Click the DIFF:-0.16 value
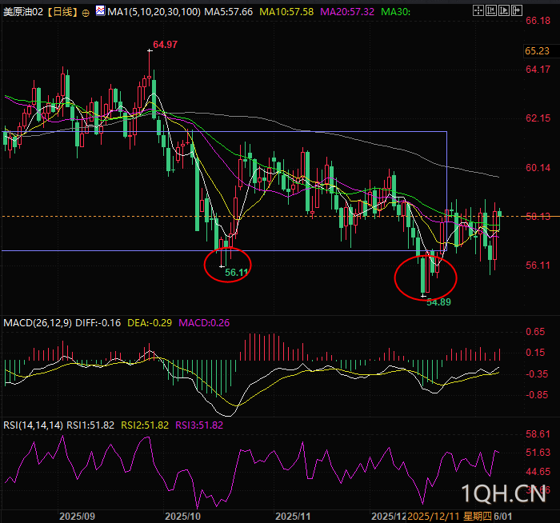The image size is (560, 523). pyautogui.click(x=98, y=323)
